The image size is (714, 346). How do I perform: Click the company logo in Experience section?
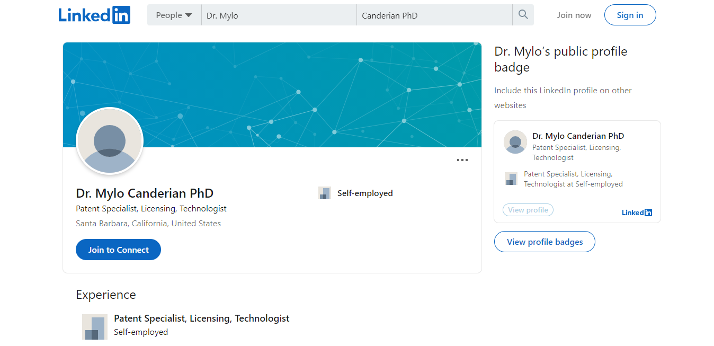[95, 326]
